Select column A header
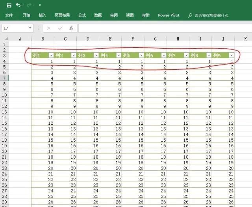 [x=20, y=39]
